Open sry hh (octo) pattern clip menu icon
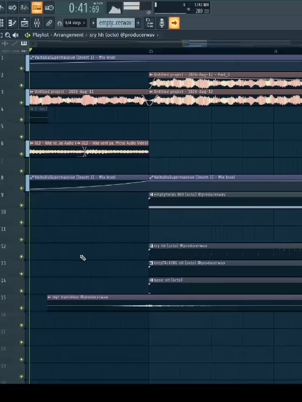Screen dimensions: 302x402 [x=151, y=246]
